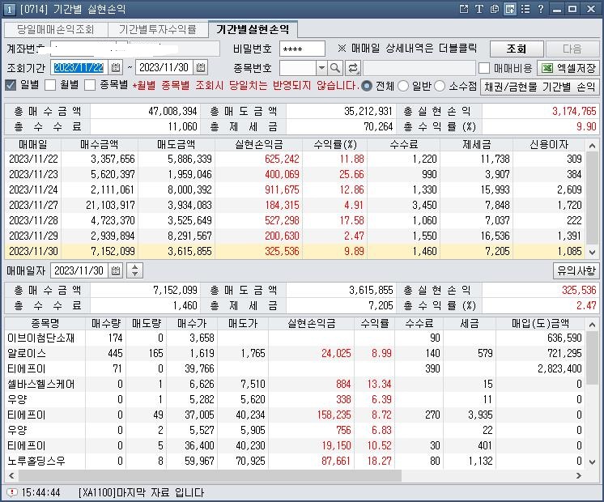Open the list menu icon in title bar
604x502 pixels.
pyautogui.click(x=525, y=9)
